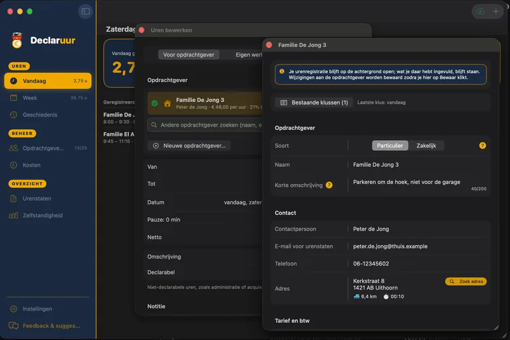Open Kosten section
This screenshot has height=340, width=510.
click(x=48, y=165)
